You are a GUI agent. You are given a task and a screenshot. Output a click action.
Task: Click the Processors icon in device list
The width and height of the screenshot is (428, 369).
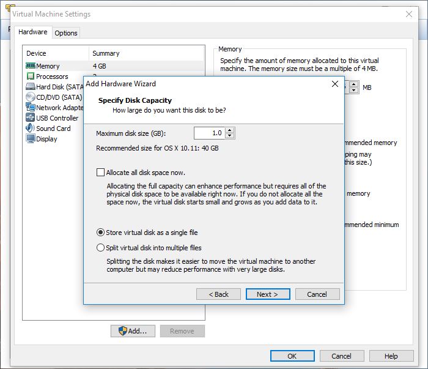pyautogui.click(x=31, y=76)
